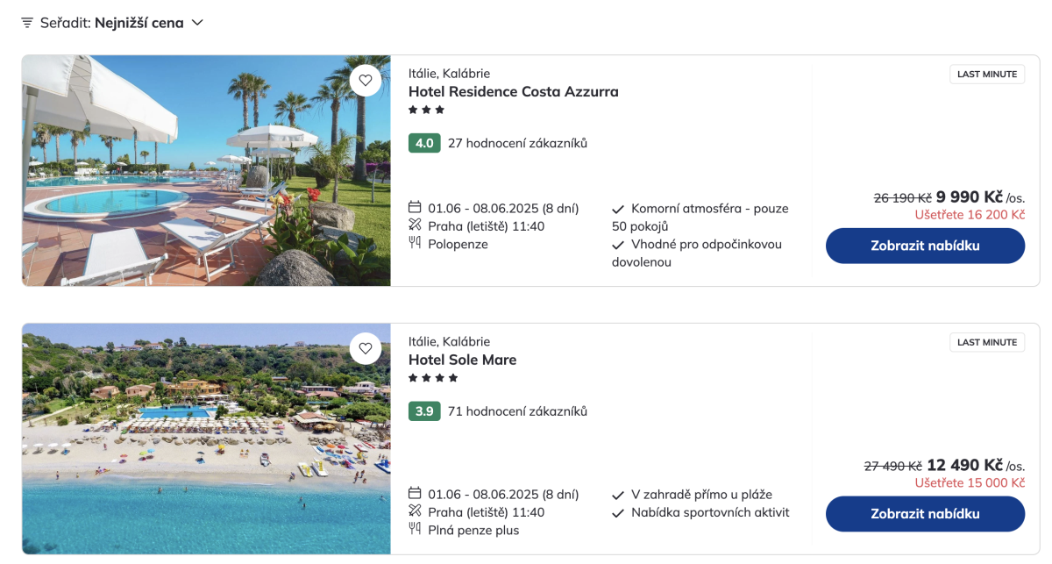Expand sort options via chevron arrow
Viewport: 1052px width, 564px height.
(197, 23)
